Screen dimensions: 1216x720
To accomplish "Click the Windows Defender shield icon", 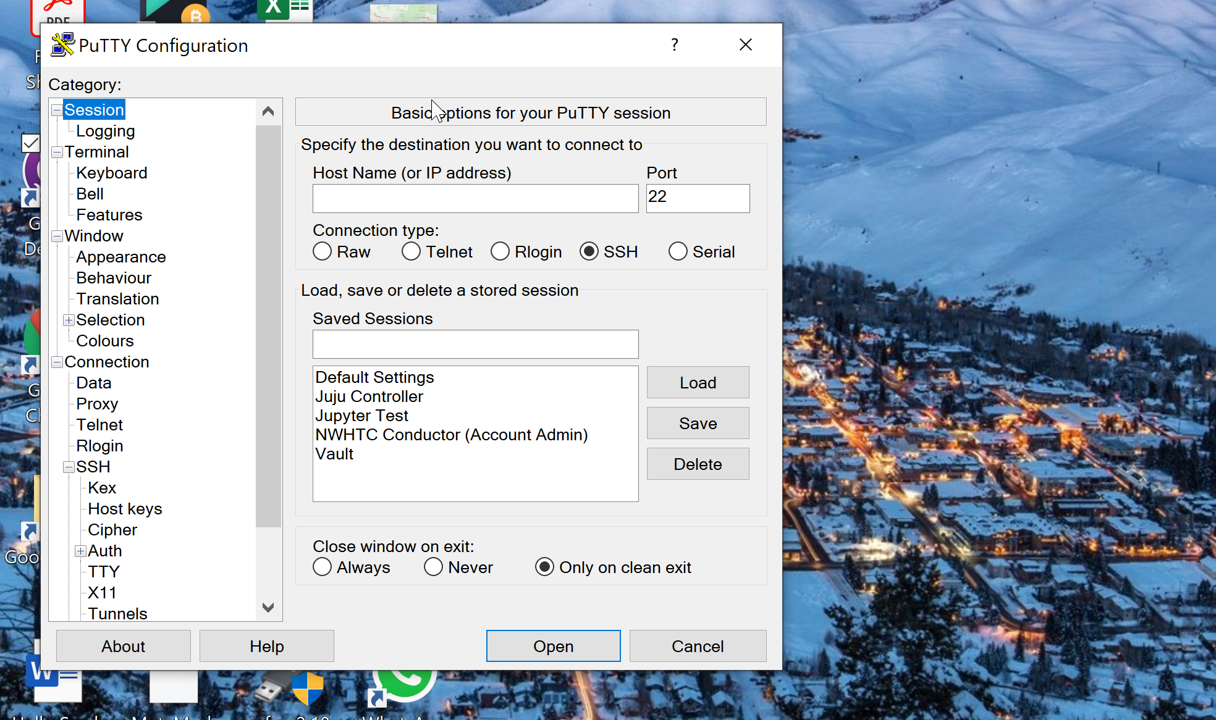I will pos(308,689).
